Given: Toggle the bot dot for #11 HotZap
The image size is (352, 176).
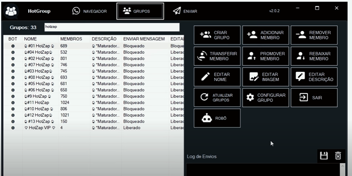Looking at the screenshot, I should pyautogui.click(x=13, y=102).
